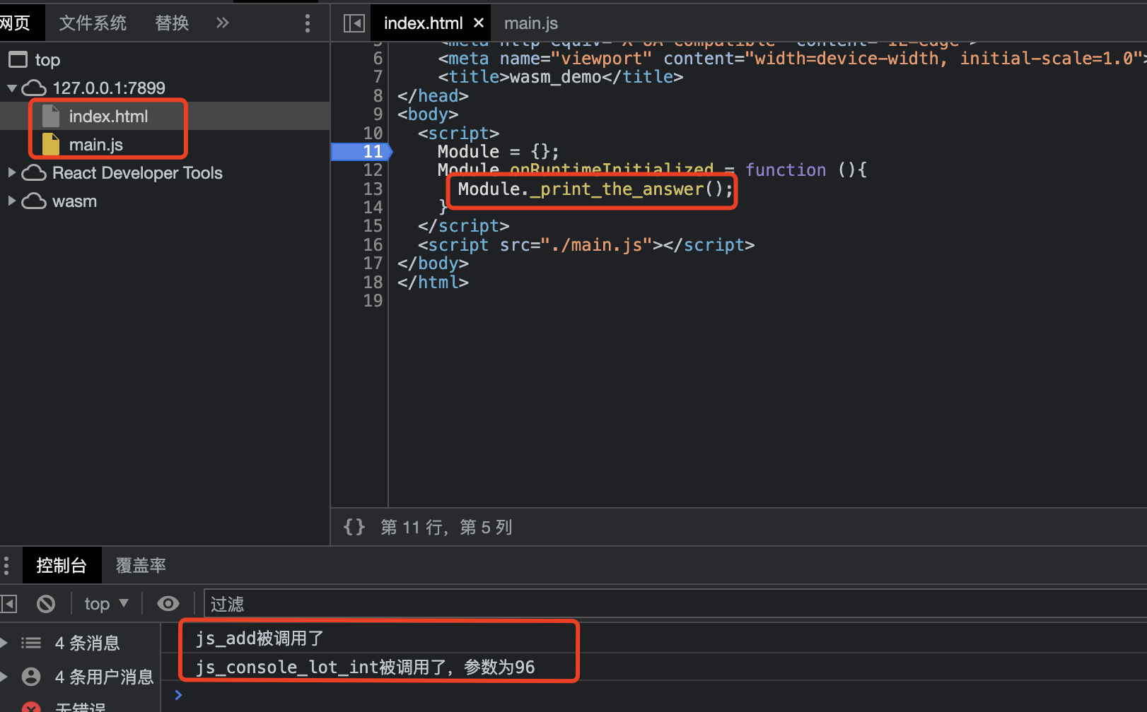Close the index.html editor tab
The height and width of the screenshot is (712, 1147).
click(x=479, y=23)
